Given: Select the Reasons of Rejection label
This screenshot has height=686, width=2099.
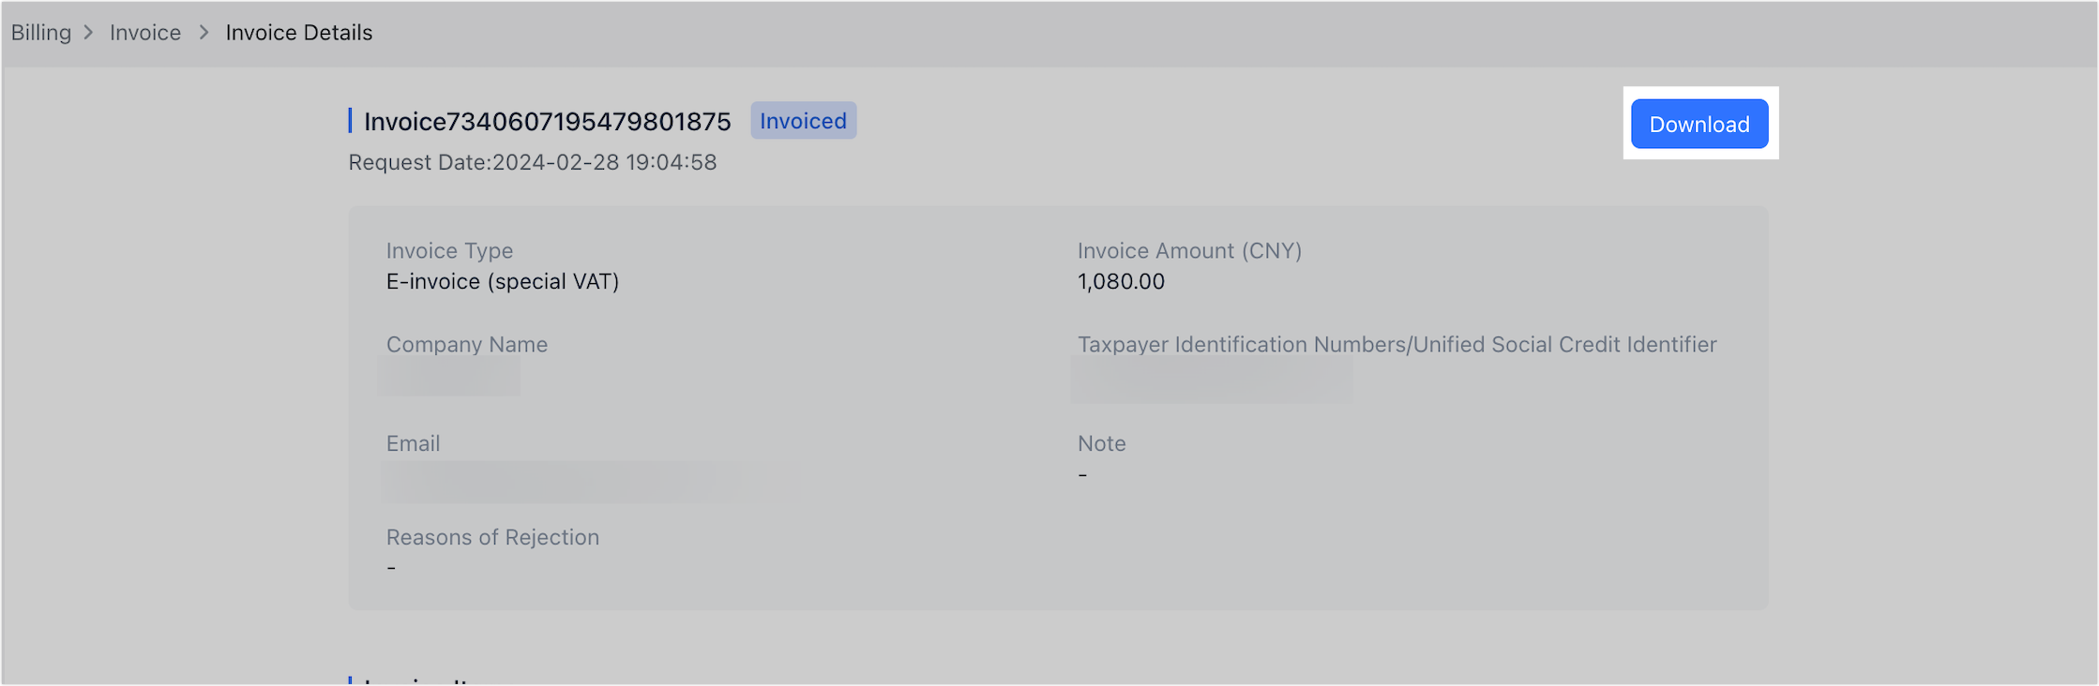Looking at the screenshot, I should [492, 537].
